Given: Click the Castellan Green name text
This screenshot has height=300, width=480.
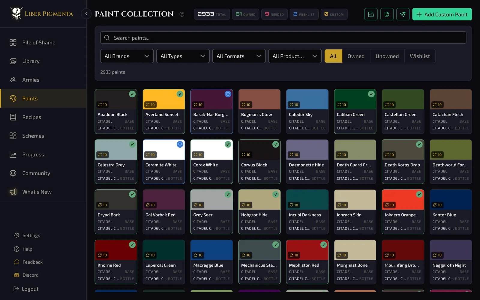Looking at the screenshot, I should pyautogui.click(x=400, y=115).
